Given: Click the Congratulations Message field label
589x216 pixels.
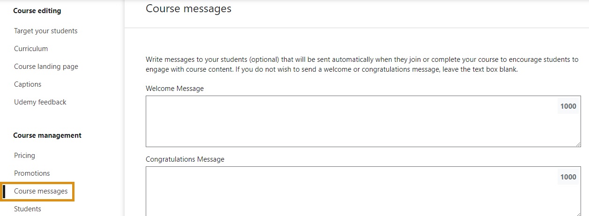Looking at the screenshot, I should [185, 159].
